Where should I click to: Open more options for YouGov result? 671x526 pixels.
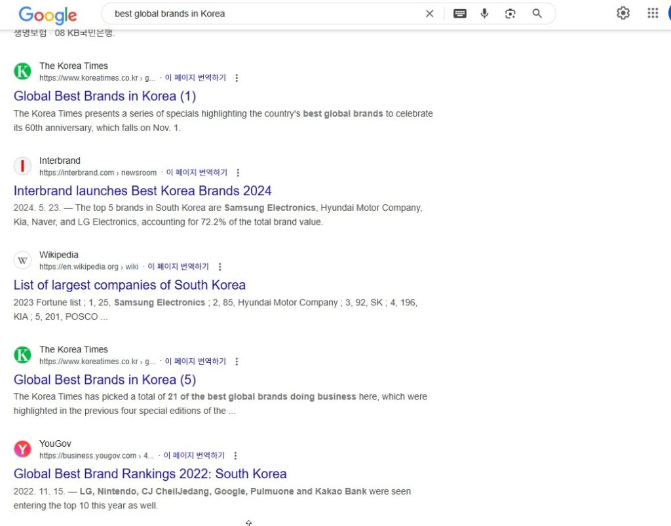[235, 456]
